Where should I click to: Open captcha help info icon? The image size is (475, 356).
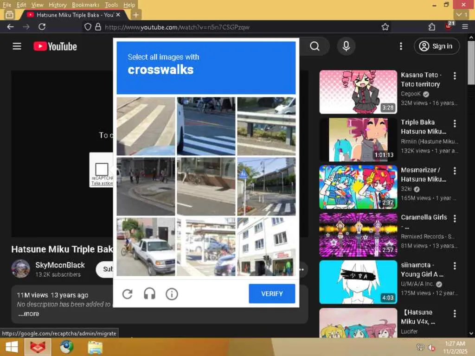click(x=172, y=294)
